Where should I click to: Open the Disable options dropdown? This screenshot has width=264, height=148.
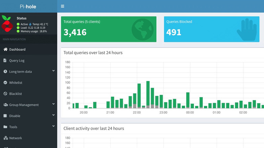tap(53, 115)
